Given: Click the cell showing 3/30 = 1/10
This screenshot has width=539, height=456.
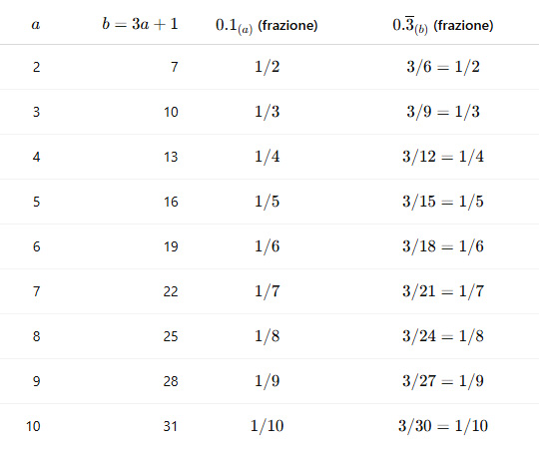Looking at the screenshot, I should [x=443, y=426].
